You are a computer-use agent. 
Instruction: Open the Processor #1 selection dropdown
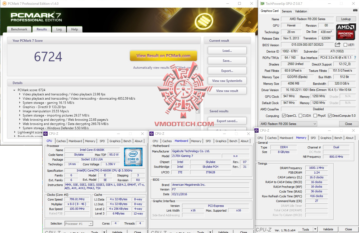(x=79, y=223)
